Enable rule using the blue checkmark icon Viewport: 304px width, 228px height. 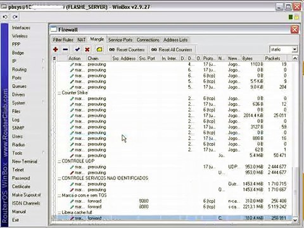[x=77, y=49]
